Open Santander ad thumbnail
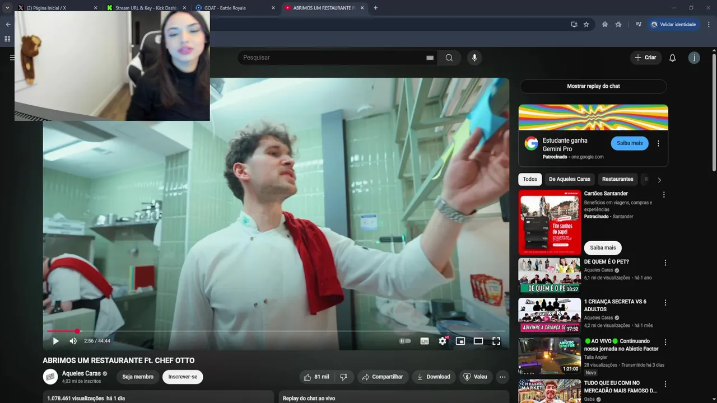 (x=550, y=222)
